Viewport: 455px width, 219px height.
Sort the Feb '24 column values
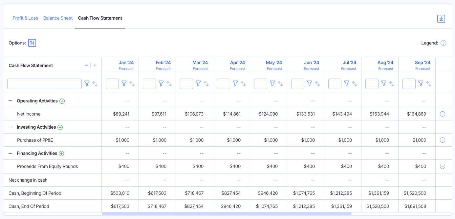[169, 83]
